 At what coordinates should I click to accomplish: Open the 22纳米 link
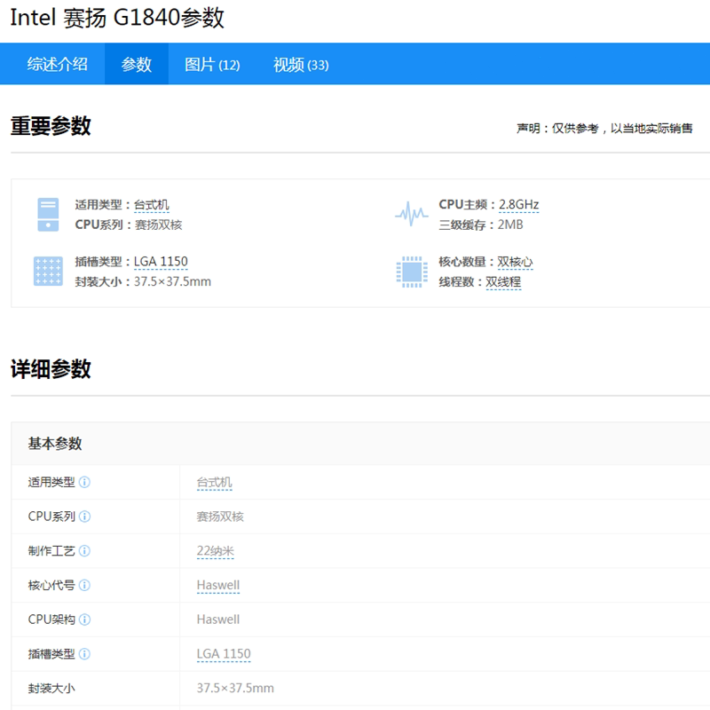click(x=215, y=551)
